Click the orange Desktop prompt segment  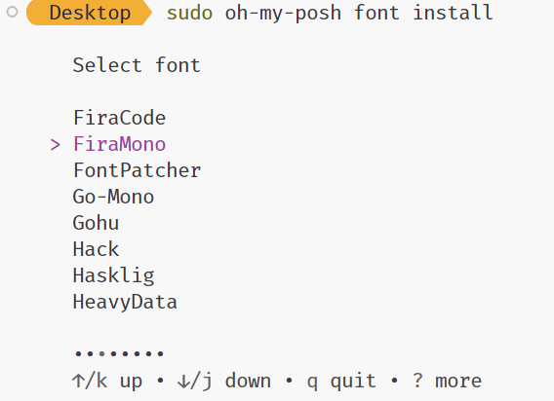(x=90, y=13)
